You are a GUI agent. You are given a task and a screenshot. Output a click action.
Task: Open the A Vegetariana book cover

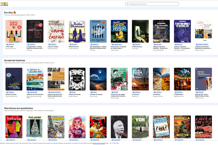click(x=35, y=31)
